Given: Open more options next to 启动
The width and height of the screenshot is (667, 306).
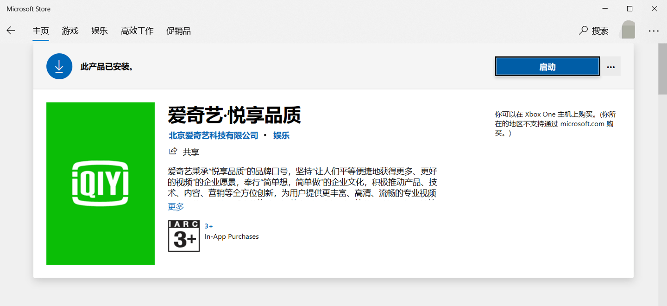Looking at the screenshot, I should coord(611,67).
